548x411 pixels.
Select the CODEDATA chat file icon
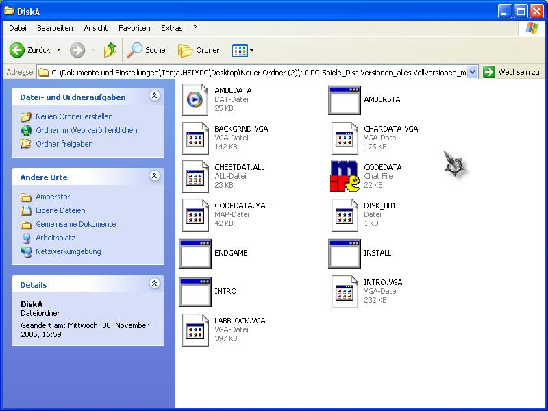click(x=345, y=176)
